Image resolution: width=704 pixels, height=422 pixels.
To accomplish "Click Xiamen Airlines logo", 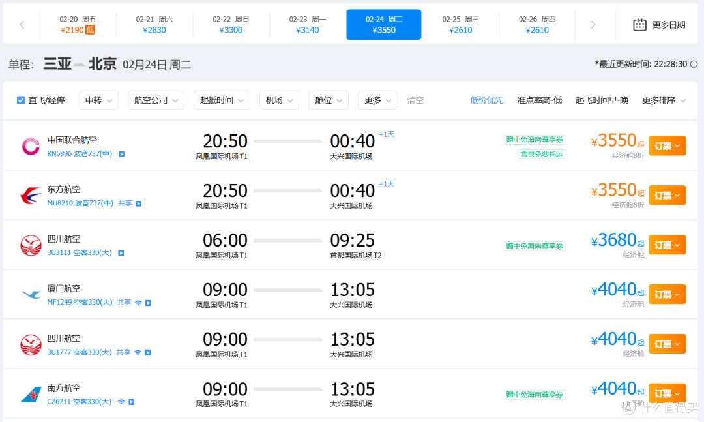I will 31,295.
